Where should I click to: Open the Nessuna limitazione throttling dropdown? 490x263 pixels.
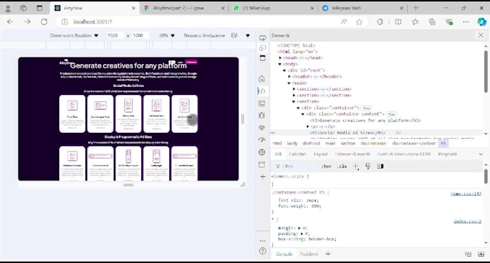pos(205,35)
